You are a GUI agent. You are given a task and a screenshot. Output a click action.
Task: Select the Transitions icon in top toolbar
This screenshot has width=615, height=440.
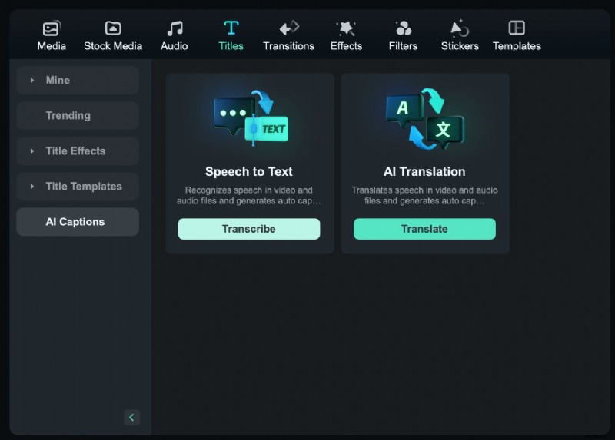(x=288, y=28)
